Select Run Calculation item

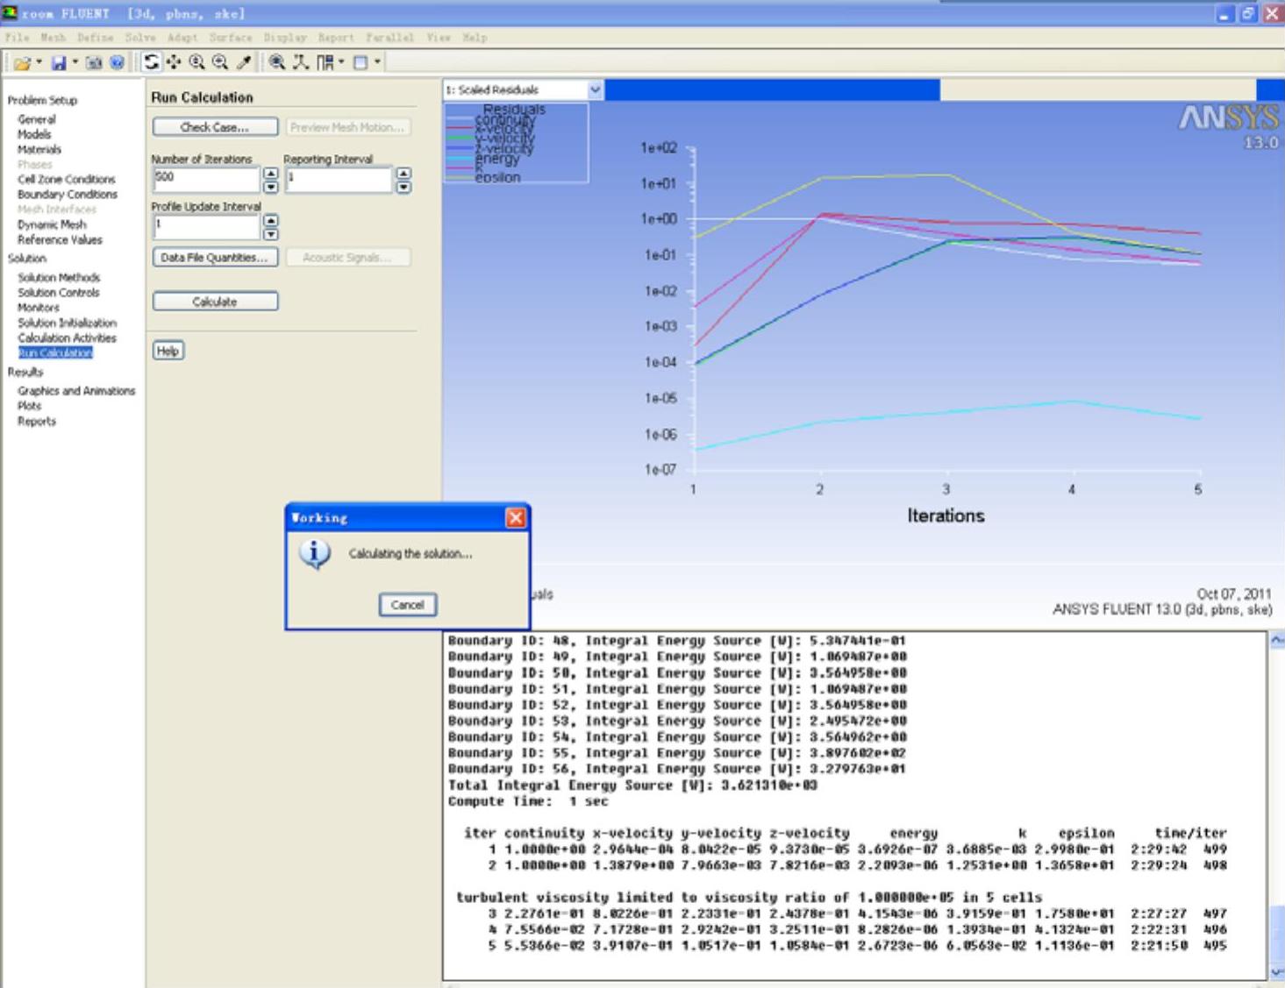tap(55, 352)
